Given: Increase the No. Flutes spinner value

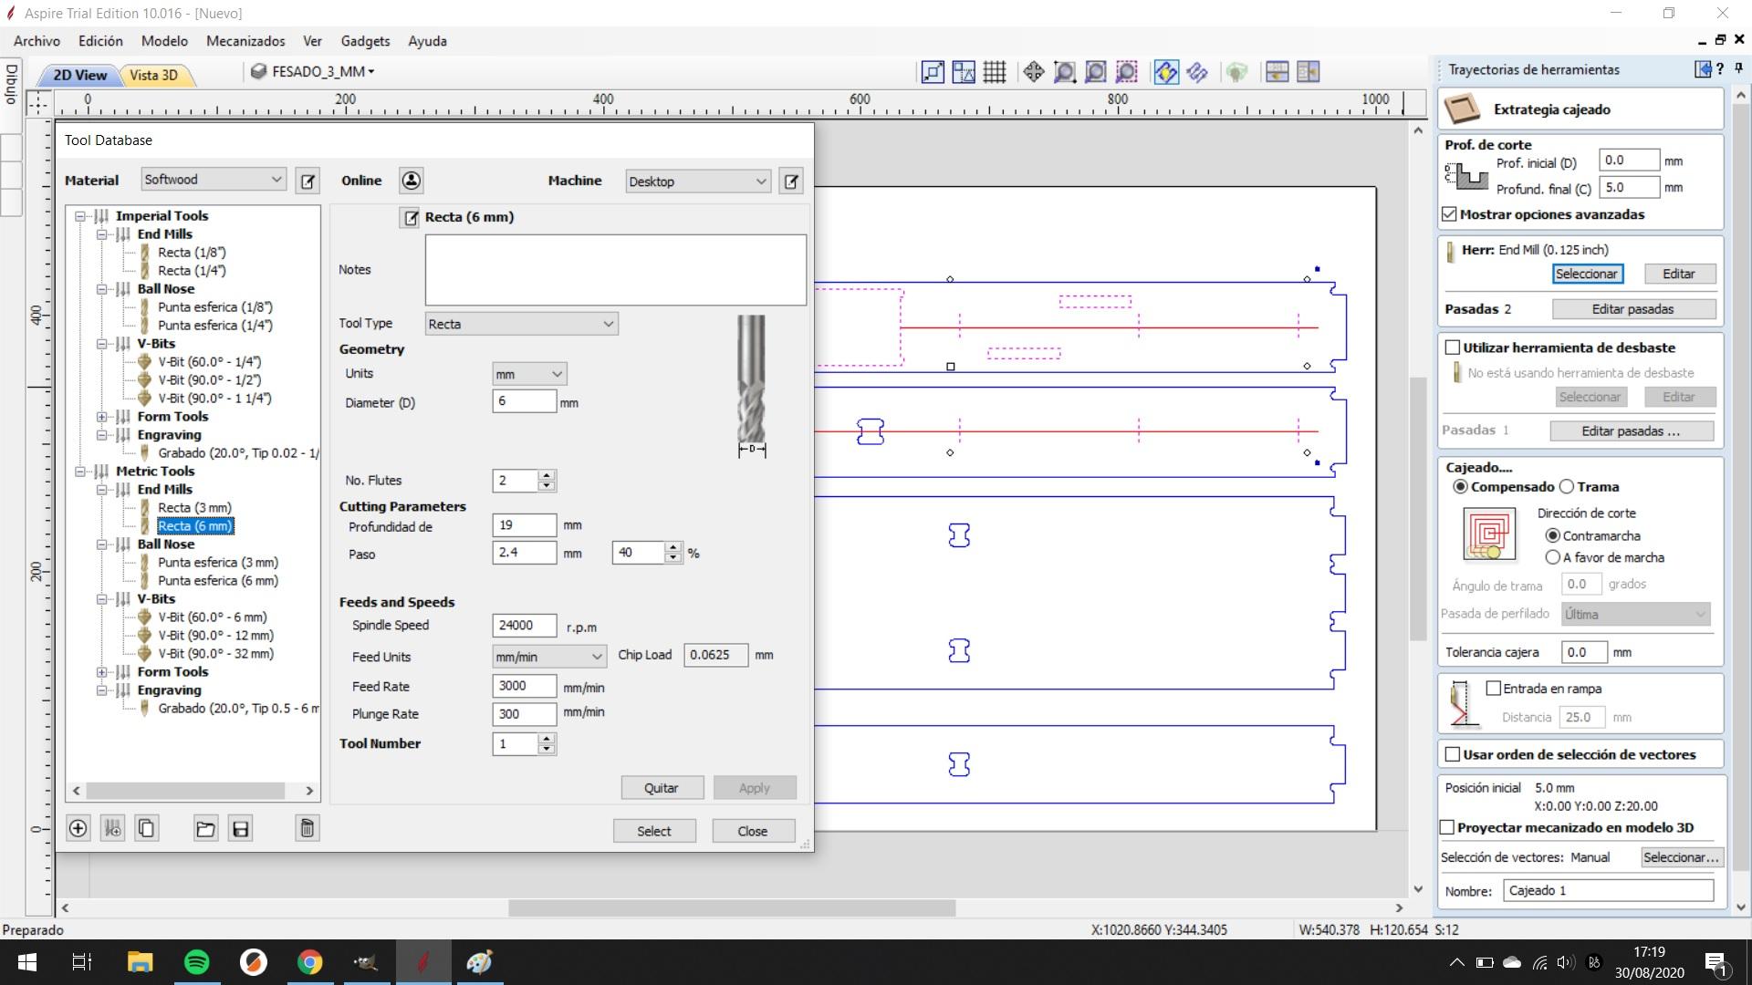Looking at the screenshot, I should point(547,475).
